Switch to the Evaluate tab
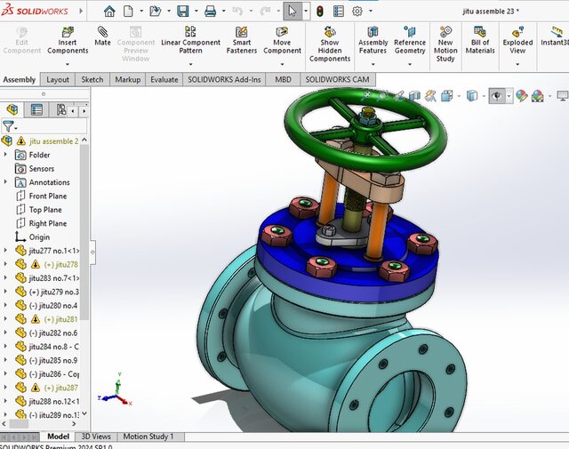Image resolution: width=569 pixels, height=449 pixels. click(x=164, y=79)
